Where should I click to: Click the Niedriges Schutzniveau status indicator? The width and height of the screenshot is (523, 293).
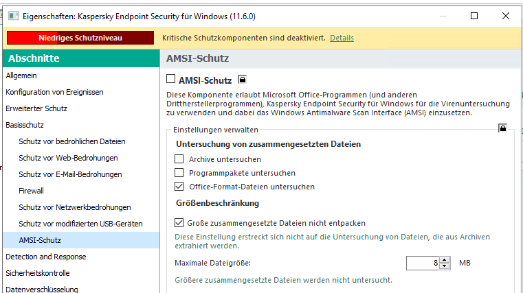pyautogui.click(x=80, y=38)
